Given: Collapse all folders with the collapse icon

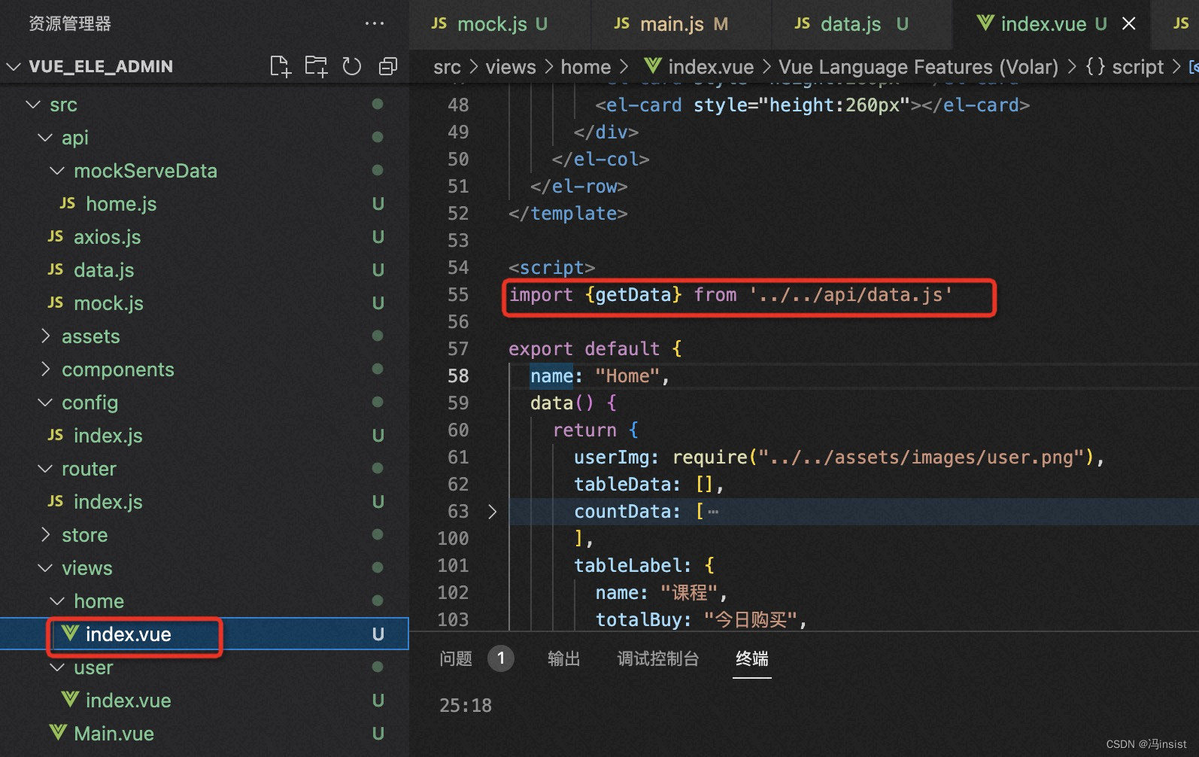Looking at the screenshot, I should pyautogui.click(x=388, y=66).
